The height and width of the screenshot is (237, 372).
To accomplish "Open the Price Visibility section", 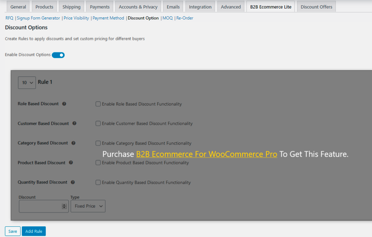I will click(76, 18).
